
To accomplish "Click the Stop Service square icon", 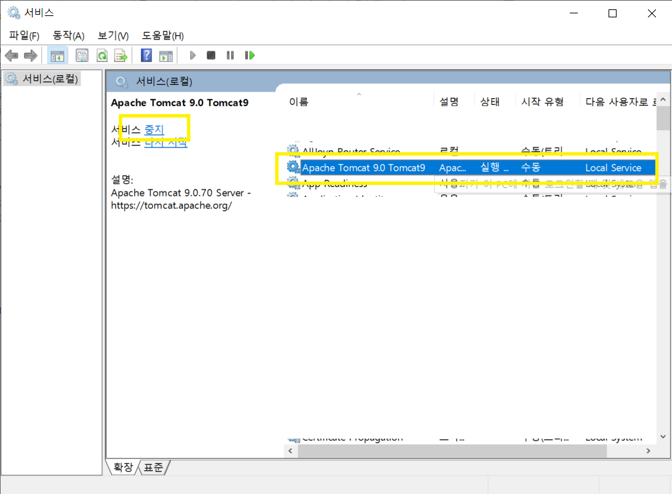I will [x=211, y=55].
